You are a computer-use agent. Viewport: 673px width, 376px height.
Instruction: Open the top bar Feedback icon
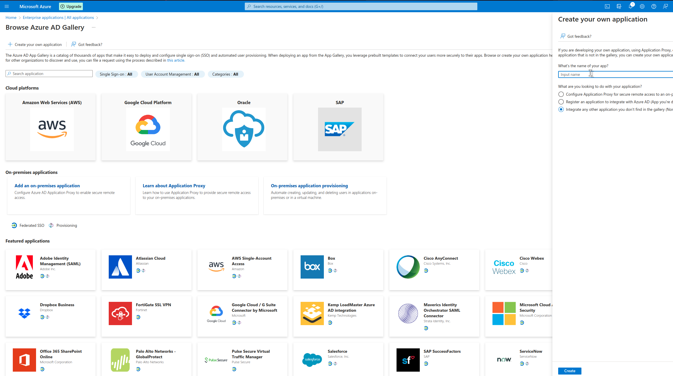click(665, 6)
